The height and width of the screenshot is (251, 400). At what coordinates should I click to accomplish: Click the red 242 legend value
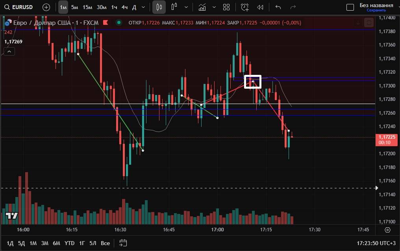(x=8, y=32)
